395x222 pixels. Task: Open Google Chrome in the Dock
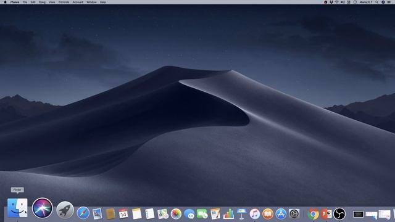[314, 214]
